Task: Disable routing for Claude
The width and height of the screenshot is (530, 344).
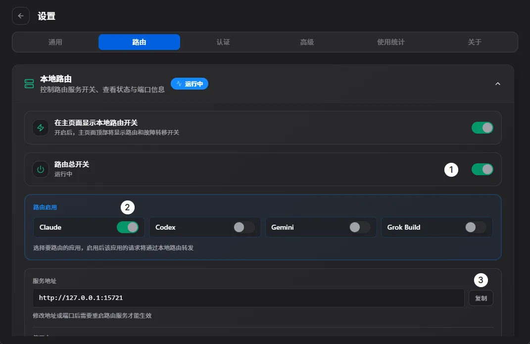Action: coord(128,227)
